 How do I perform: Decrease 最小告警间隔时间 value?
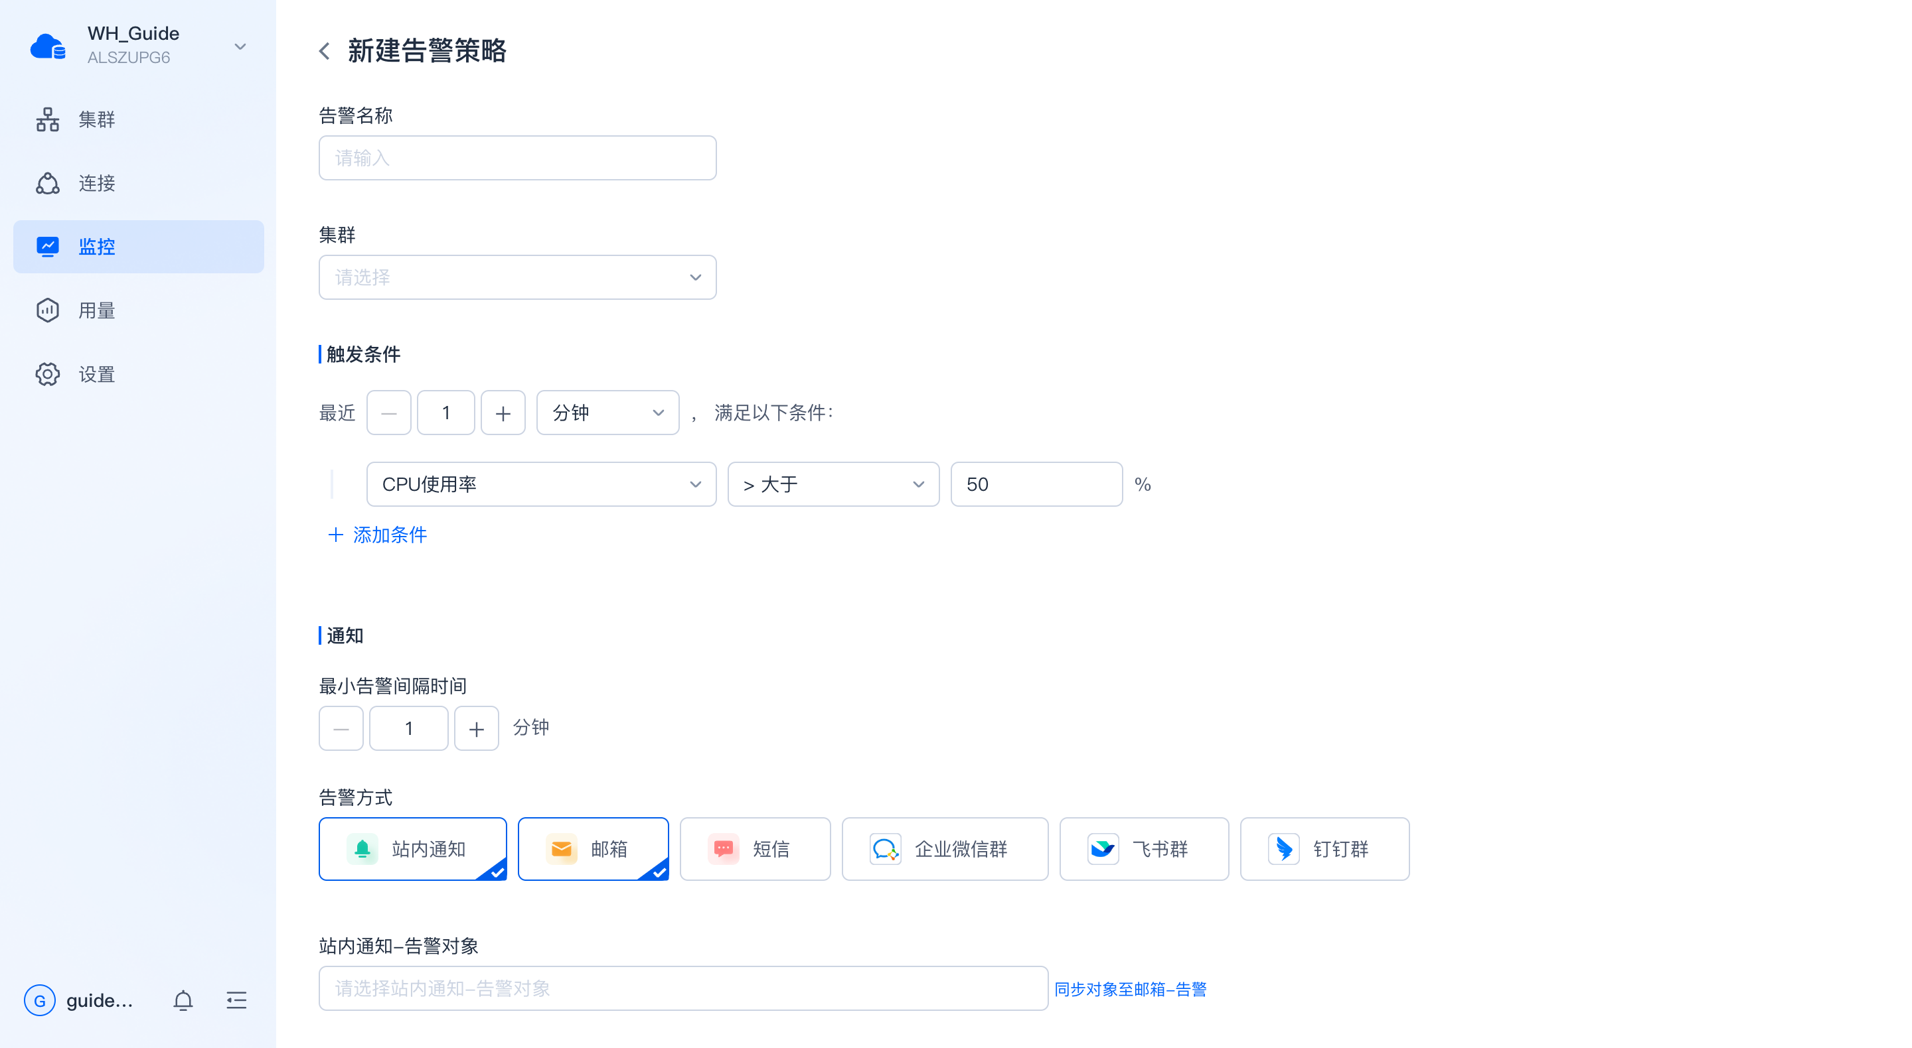tap(341, 728)
